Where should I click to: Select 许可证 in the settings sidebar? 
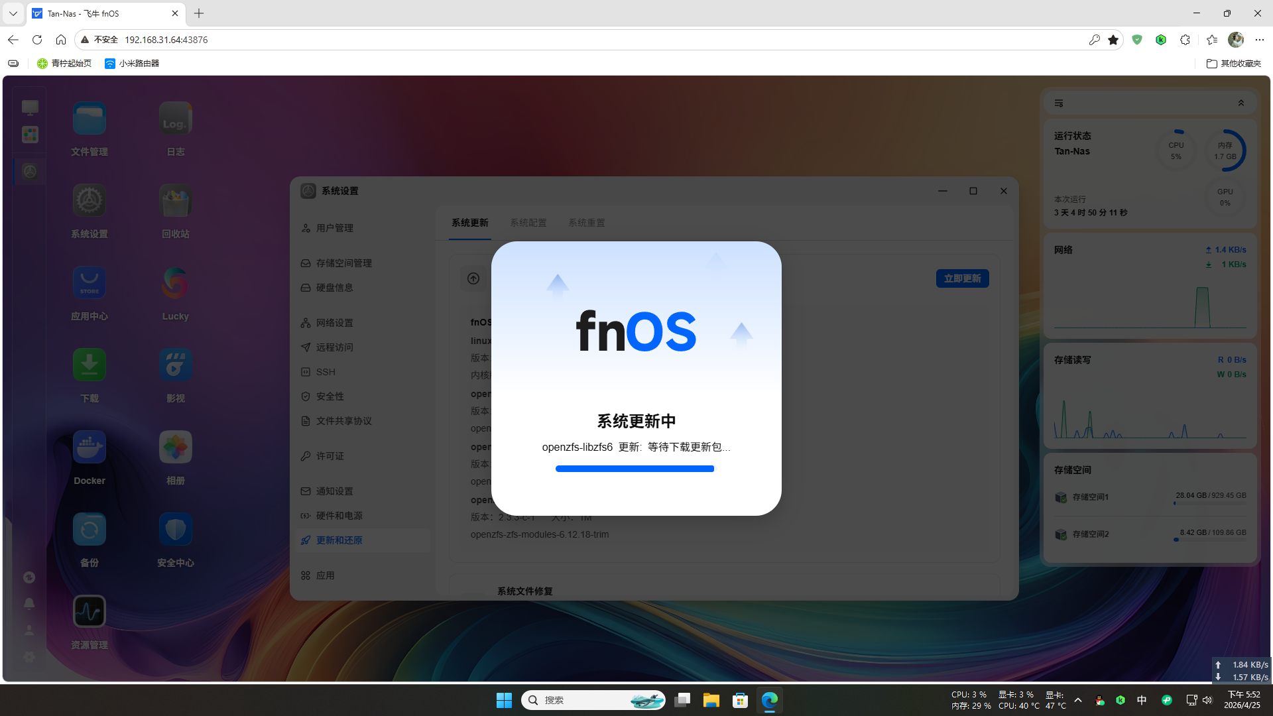coord(363,456)
